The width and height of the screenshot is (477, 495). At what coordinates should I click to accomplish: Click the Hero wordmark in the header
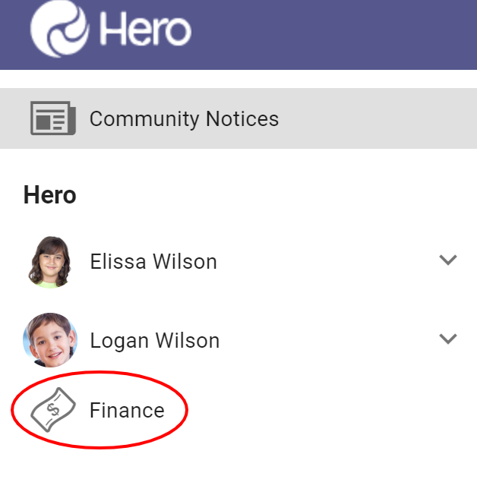point(144,29)
